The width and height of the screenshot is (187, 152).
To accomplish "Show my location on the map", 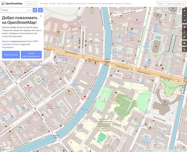I will point(185,21).
